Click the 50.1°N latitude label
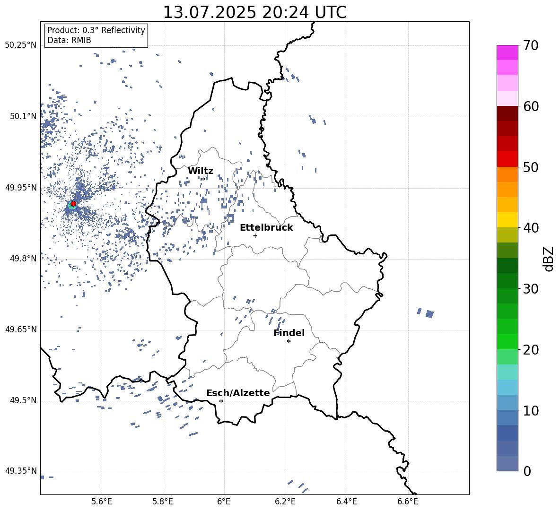The height and width of the screenshot is (511, 560). (x=23, y=116)
